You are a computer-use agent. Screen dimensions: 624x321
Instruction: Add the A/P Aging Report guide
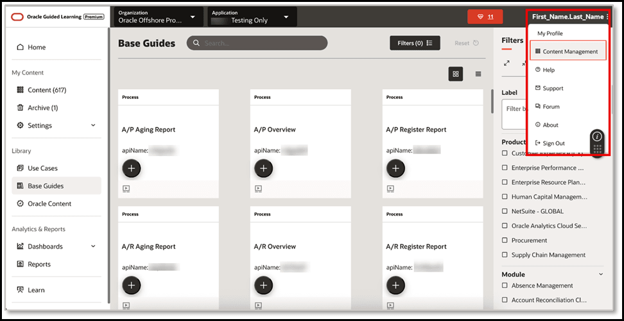(132, 168)
